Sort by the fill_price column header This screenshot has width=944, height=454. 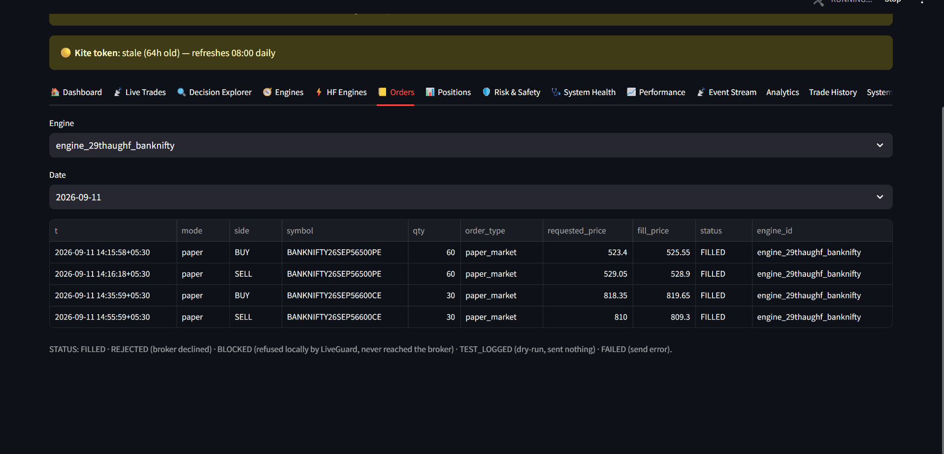(x=664, y=230)
